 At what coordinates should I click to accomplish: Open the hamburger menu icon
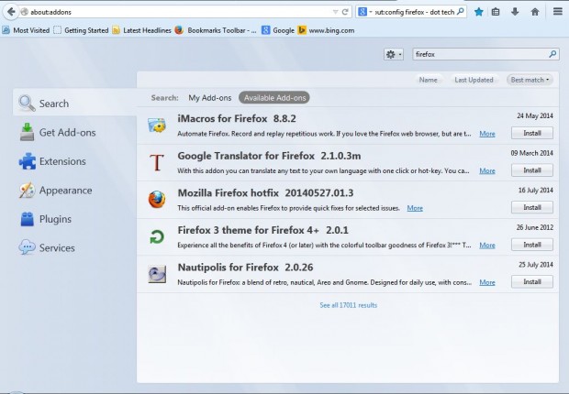558,12
